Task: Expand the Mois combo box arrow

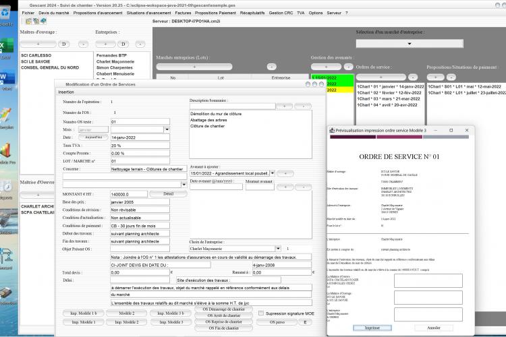Action: [167, 129]
